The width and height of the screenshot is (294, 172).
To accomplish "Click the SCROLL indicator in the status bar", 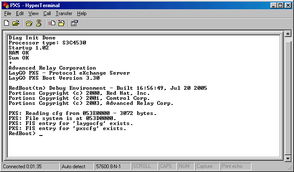I will [144, 166].
